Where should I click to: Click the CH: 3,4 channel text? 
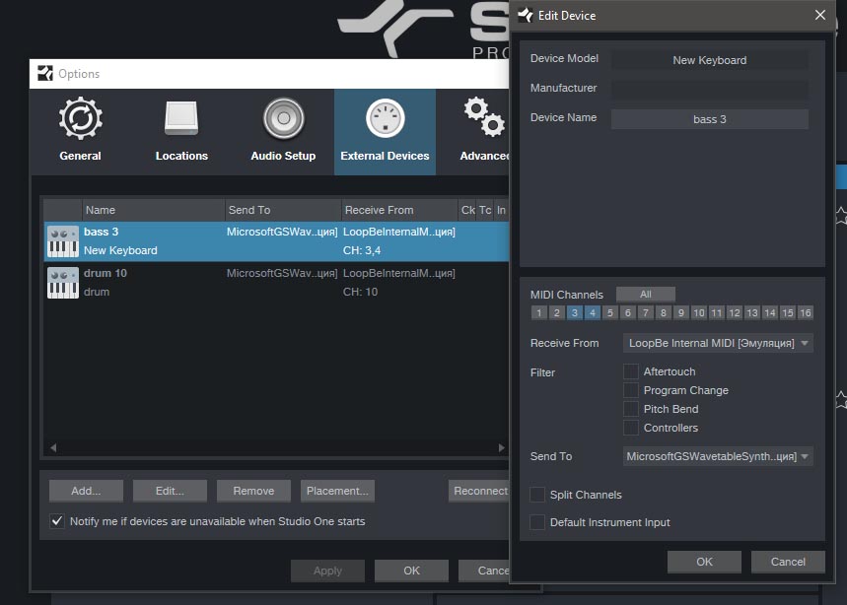[x=362, y=250]
